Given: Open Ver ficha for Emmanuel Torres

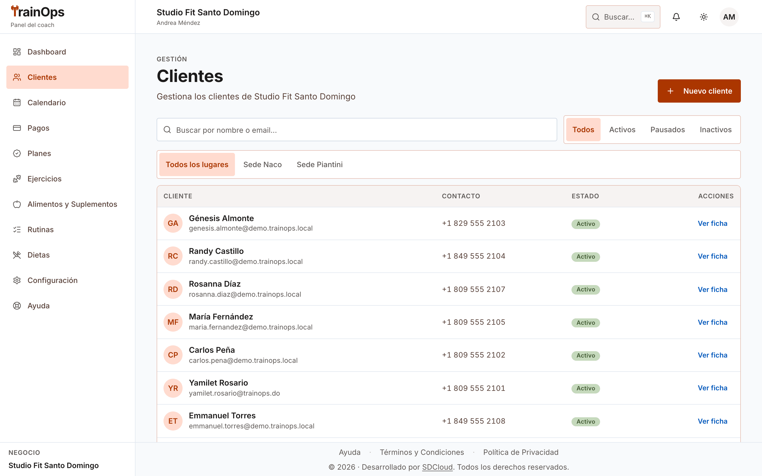Looking at the screenshot, I should 713,421.
